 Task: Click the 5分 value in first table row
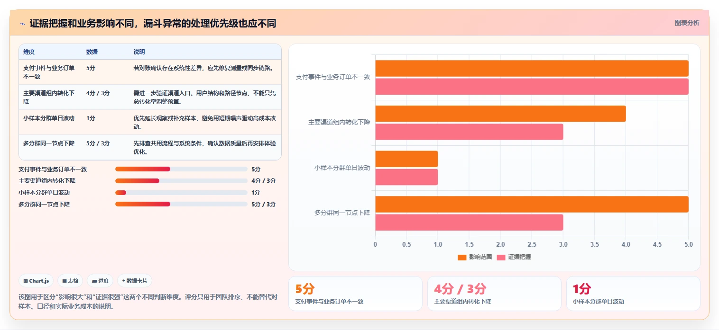pyautogui.click(x=91, y=68)
